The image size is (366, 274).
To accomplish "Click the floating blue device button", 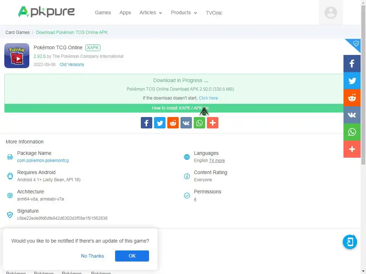I will tap(350, 242).
